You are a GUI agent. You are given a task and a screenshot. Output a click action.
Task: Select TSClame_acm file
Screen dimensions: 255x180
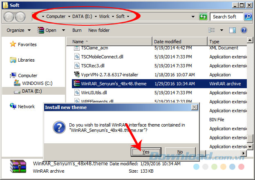click(x=94, y=48)
